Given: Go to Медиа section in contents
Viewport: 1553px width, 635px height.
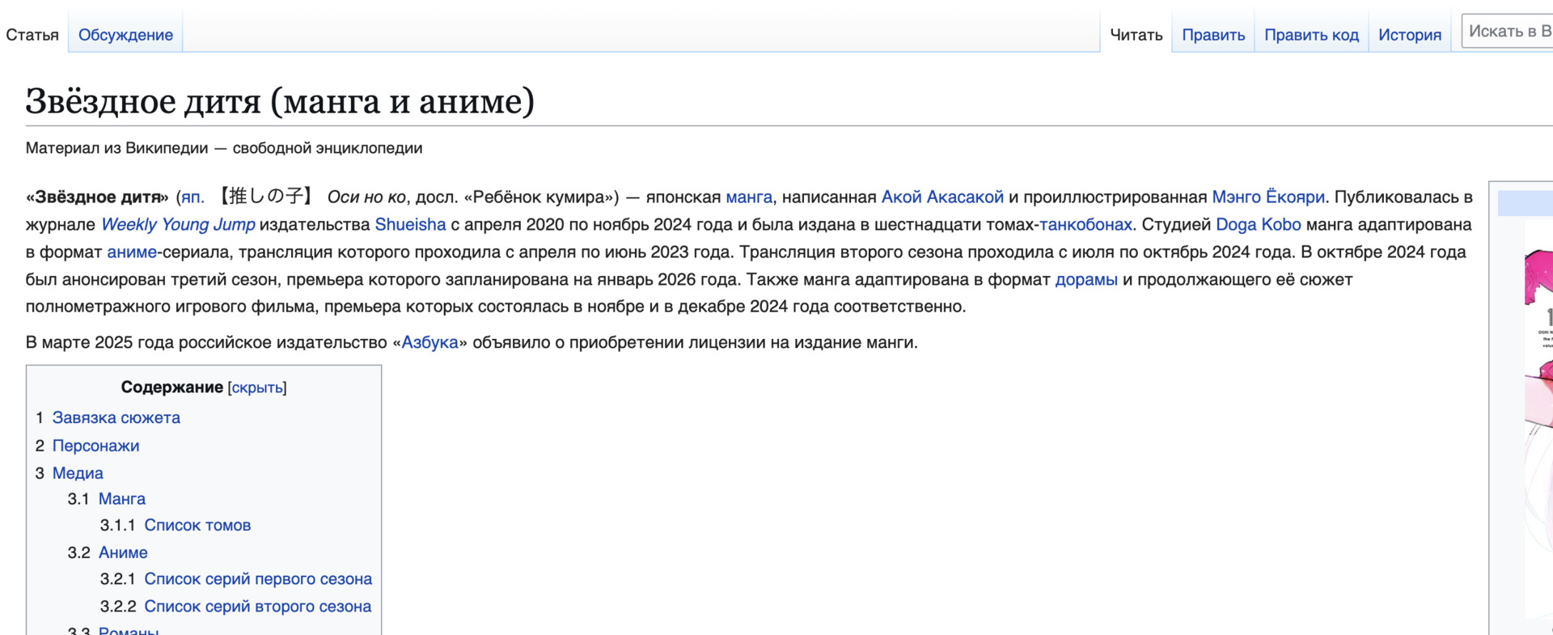Looking at the screenshot, I should point(78,473).
